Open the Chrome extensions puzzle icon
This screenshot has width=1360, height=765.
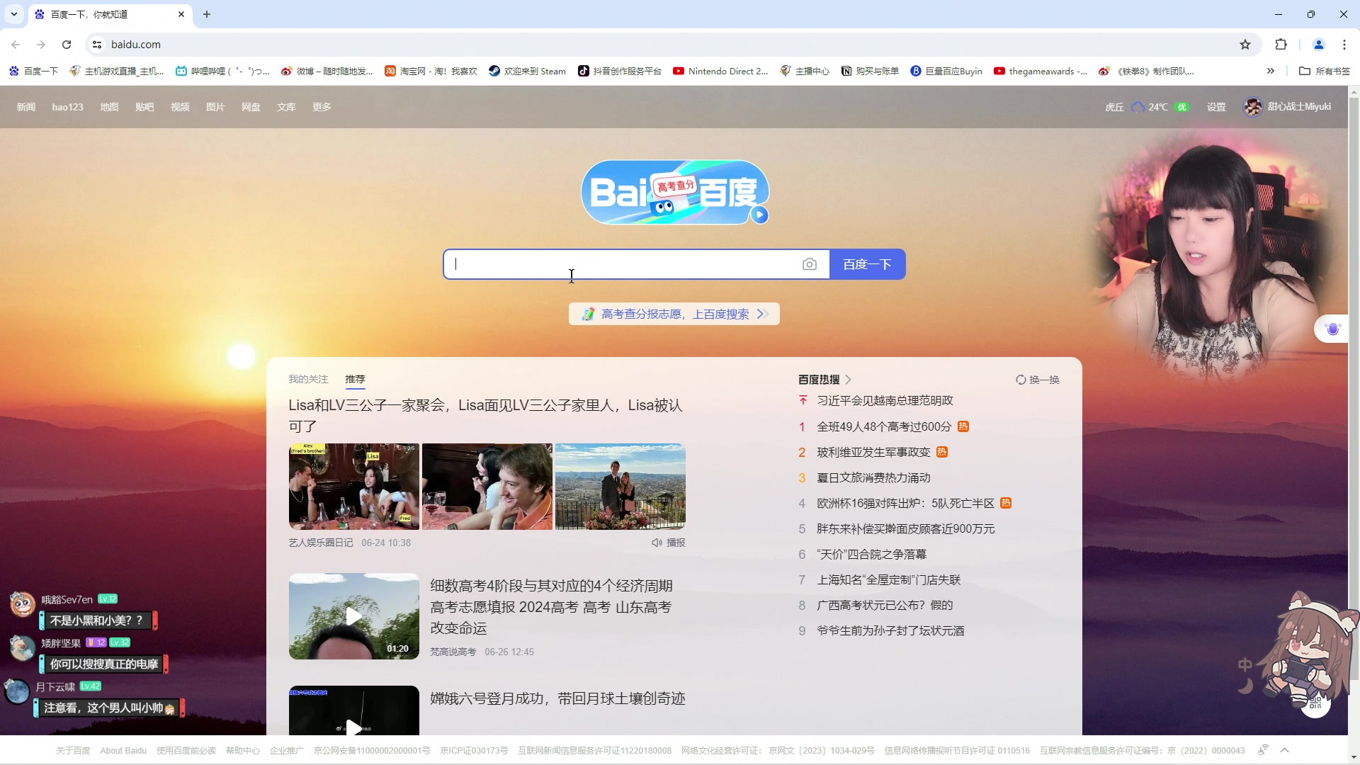coord(1281,45)
